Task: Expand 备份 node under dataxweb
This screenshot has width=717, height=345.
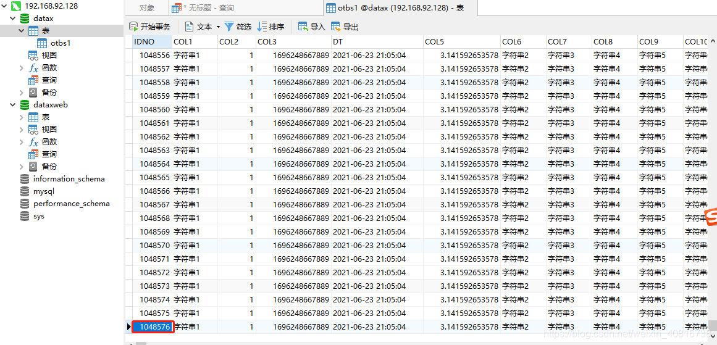Action: (x=22, y=167)
